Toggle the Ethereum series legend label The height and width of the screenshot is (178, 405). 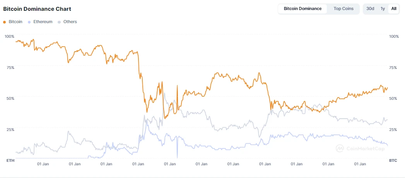click(43, 22)
